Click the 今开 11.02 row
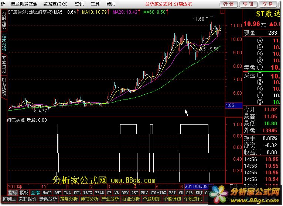Screen dimensions: 283x206 point(260,109)
